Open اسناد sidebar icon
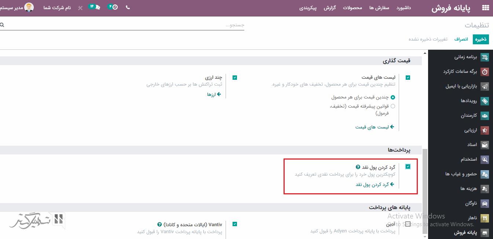The width and height of the screenshot is (493, 239). [x=485, y=145]
